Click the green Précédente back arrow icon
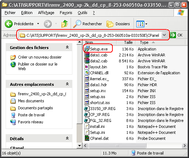Viewport: 189px width, 158px height. click(8, 24)
